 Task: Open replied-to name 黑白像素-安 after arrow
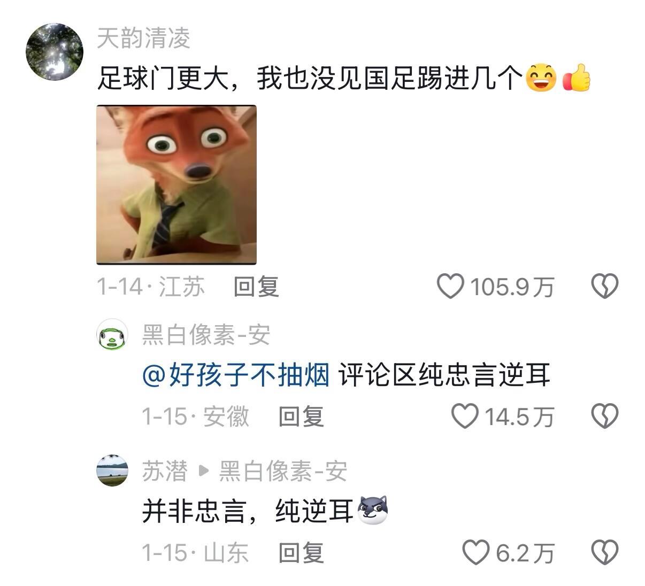click(283, 471)
